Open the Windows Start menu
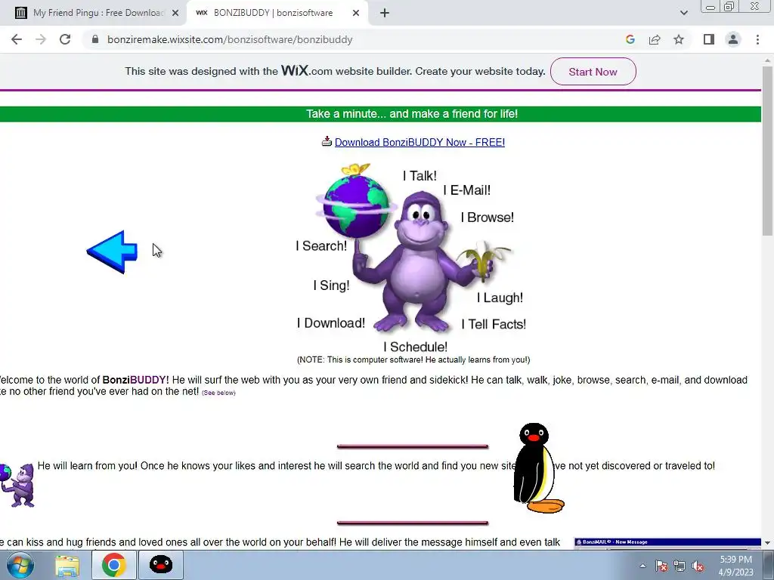Screen dimensions: 774x580 tap(20, 565)
